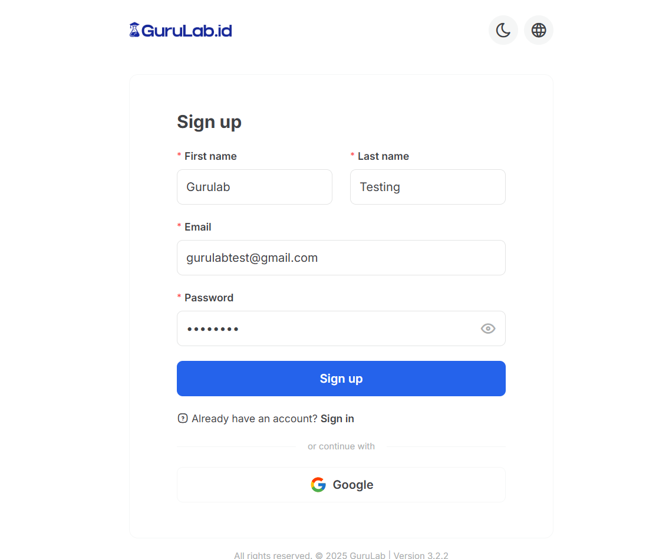669x559 pixels.
Task: Focus the Last name field containing Testing
Action: point(427,187)
